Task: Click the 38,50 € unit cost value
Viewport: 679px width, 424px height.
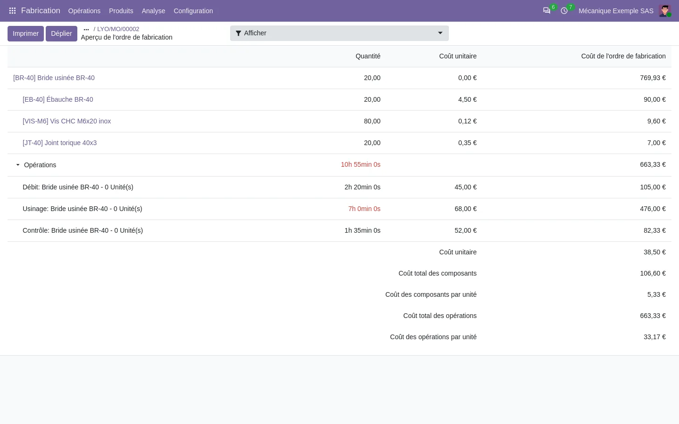Action: [654, 252]
